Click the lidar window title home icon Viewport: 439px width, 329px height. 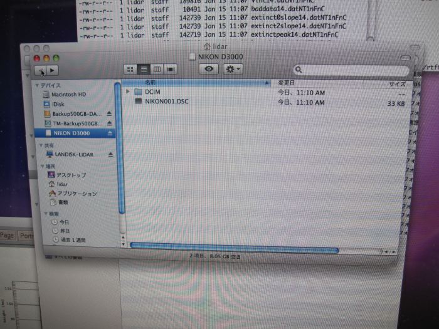tap(207, 46)
